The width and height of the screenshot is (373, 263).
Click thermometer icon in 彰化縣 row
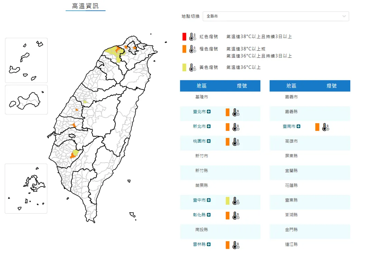click(236, 216)
